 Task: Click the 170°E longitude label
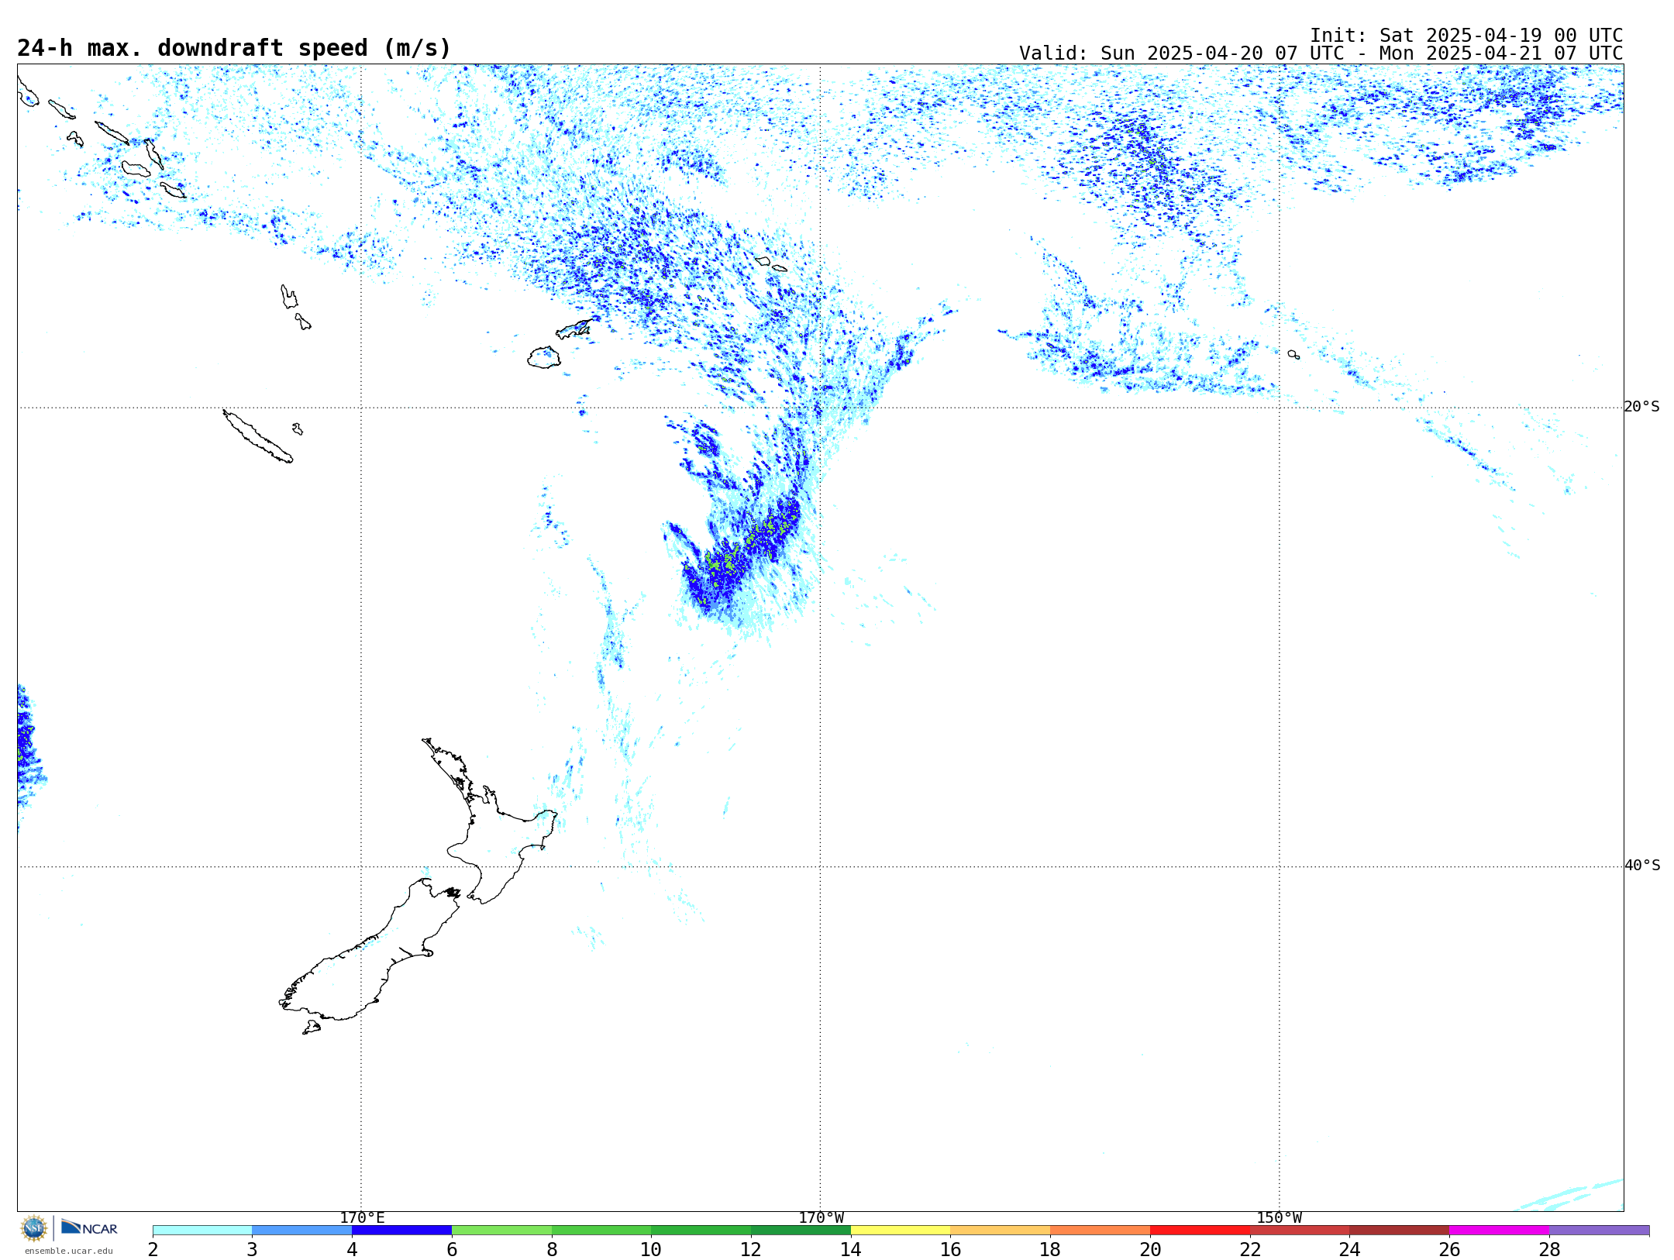click(362, 1218)
